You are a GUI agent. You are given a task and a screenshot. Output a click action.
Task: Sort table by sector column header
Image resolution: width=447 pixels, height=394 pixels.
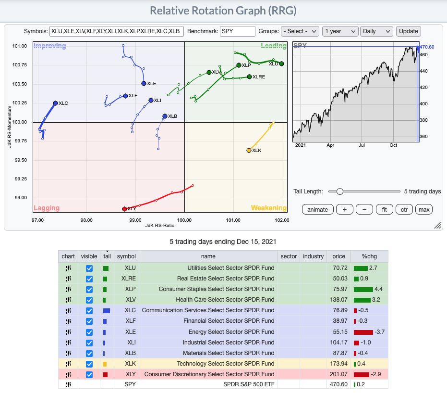click(x=289, y=256)
